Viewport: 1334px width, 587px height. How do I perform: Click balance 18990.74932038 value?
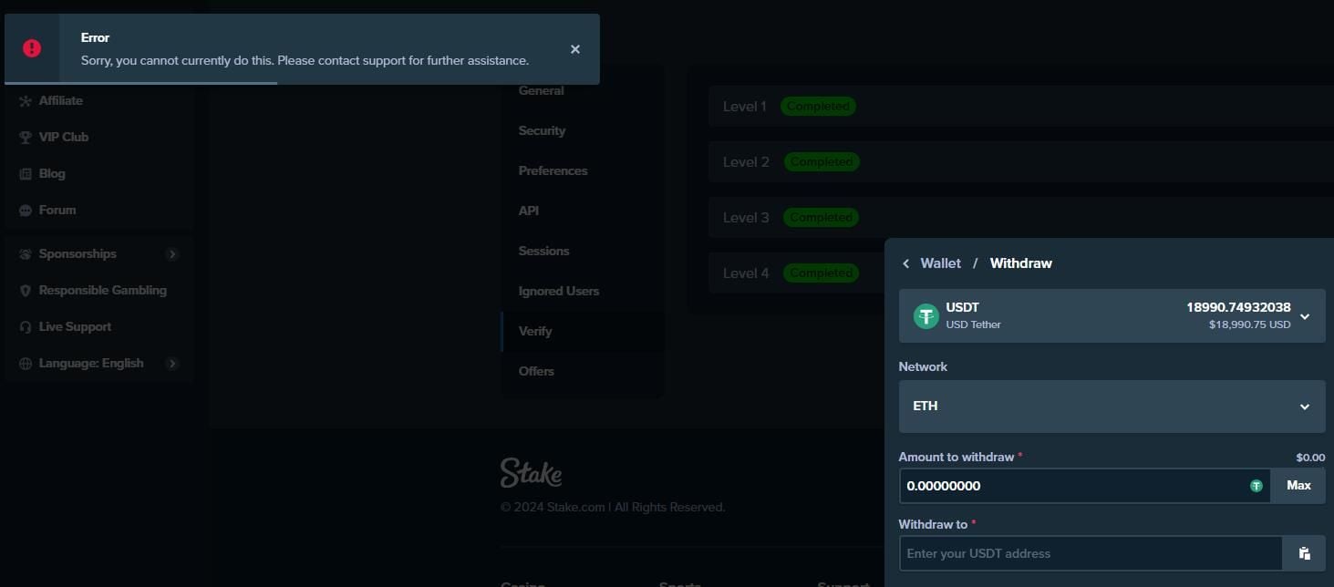coord(1238,307)
